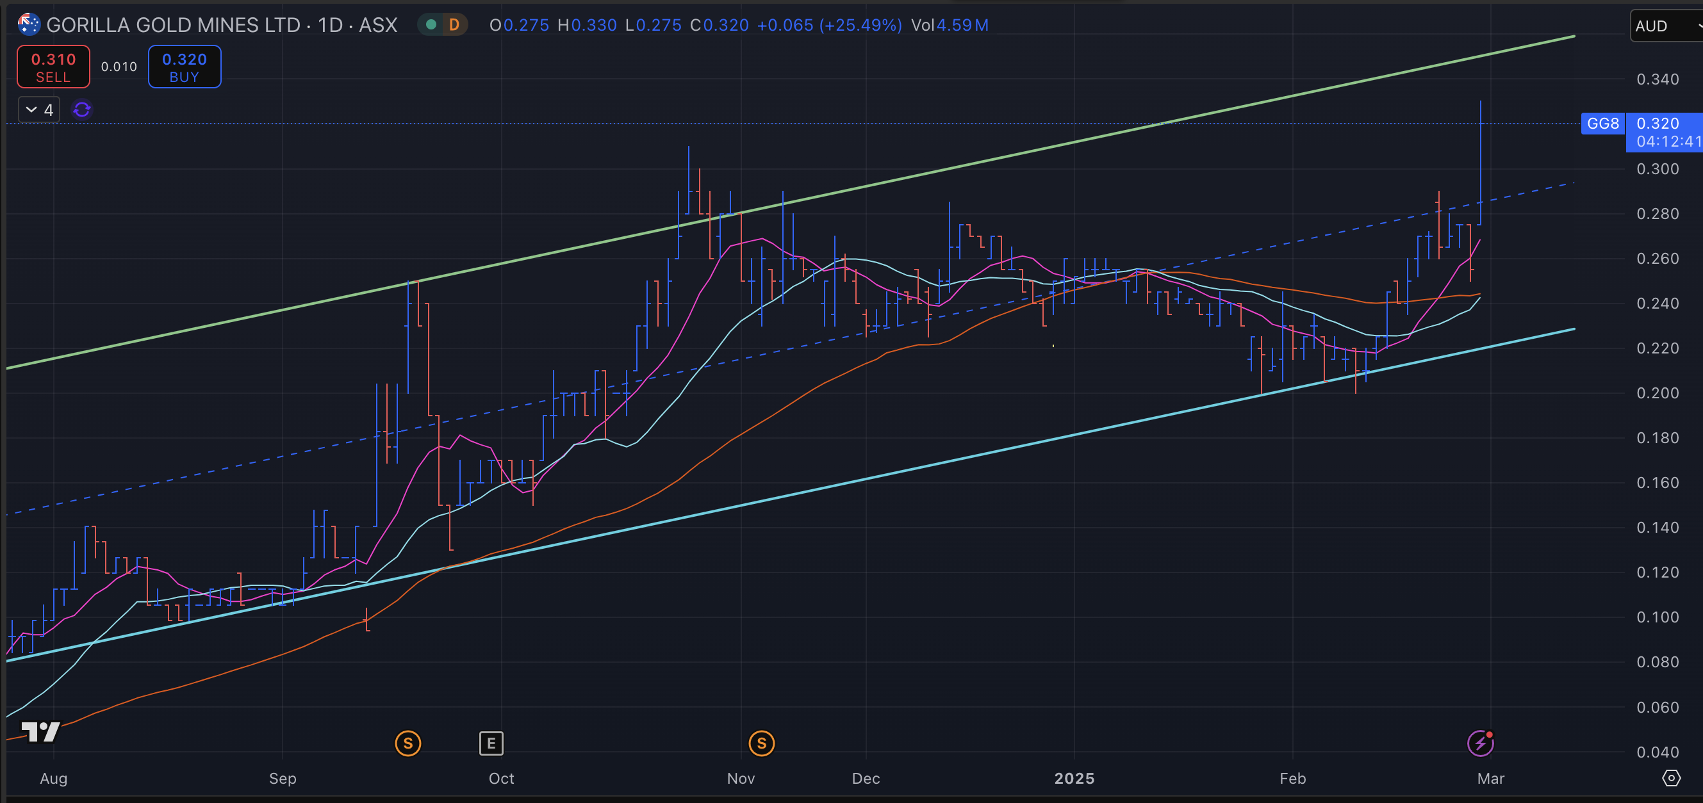Click the Vol 4.59 M value

pyautogui.click(x=950, y=25)
